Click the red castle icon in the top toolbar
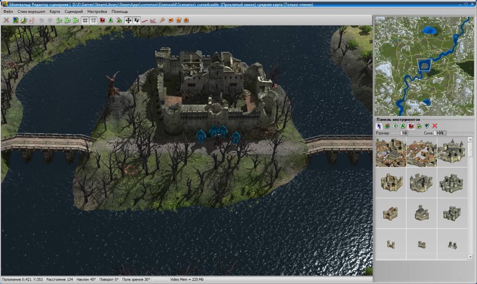 [103, 20]
